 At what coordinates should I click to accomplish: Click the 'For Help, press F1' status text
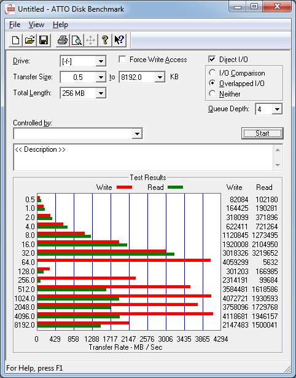[34, 368]
